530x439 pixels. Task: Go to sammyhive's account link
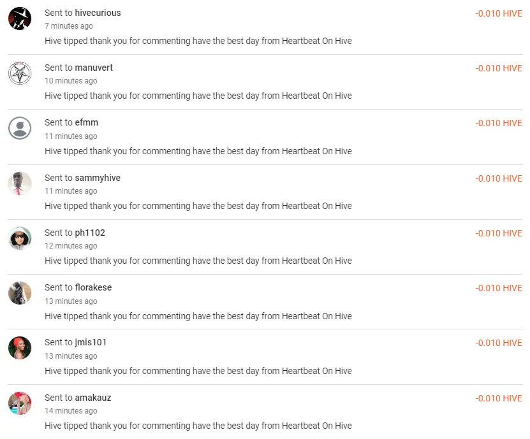[x=98, y=178]
